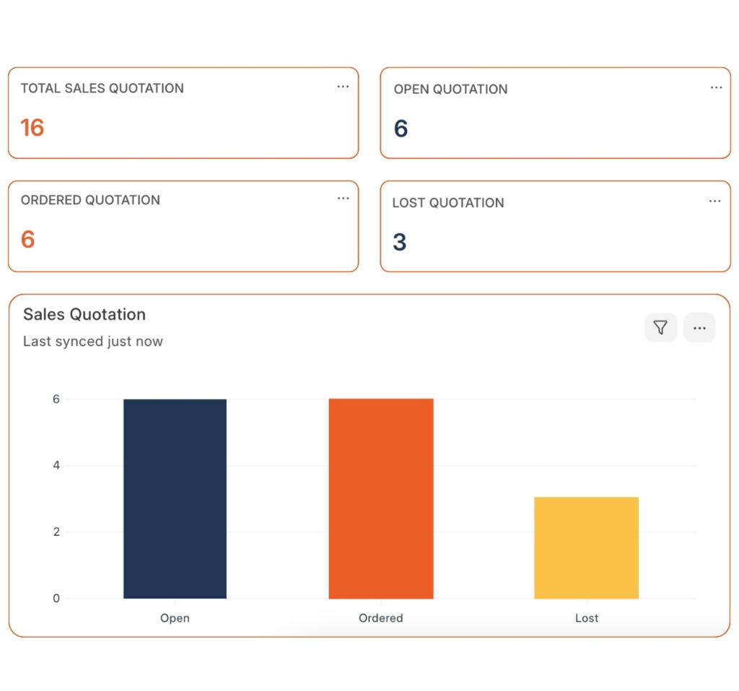Open the Open Quotation card options menu
Image resolution: width=739 pixels, height=691 pixels.
[x=716, y=87]
